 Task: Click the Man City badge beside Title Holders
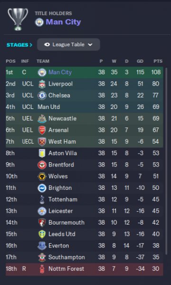point(39,22)
